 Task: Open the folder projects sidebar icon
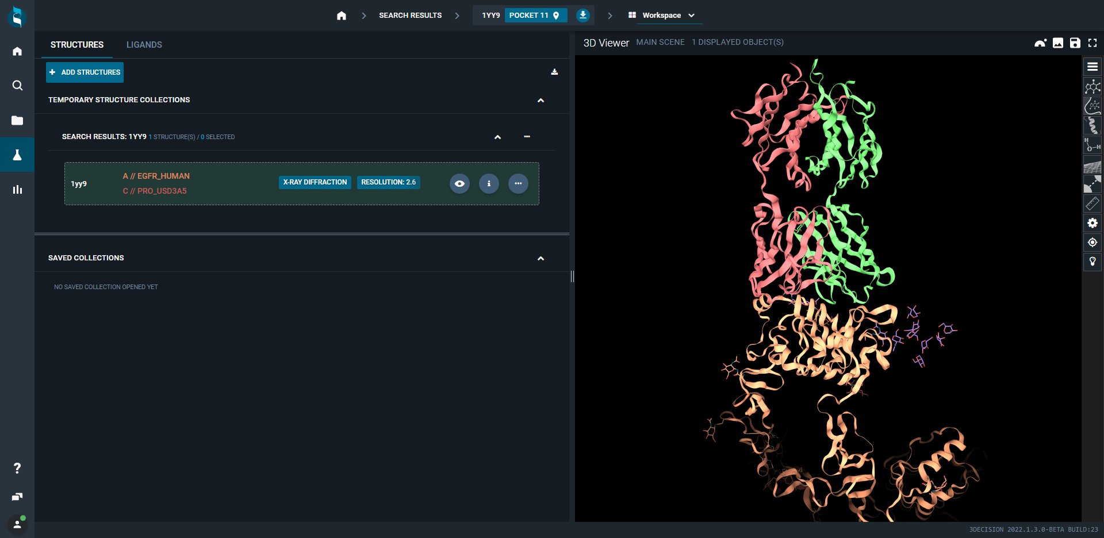pos(17,120)
